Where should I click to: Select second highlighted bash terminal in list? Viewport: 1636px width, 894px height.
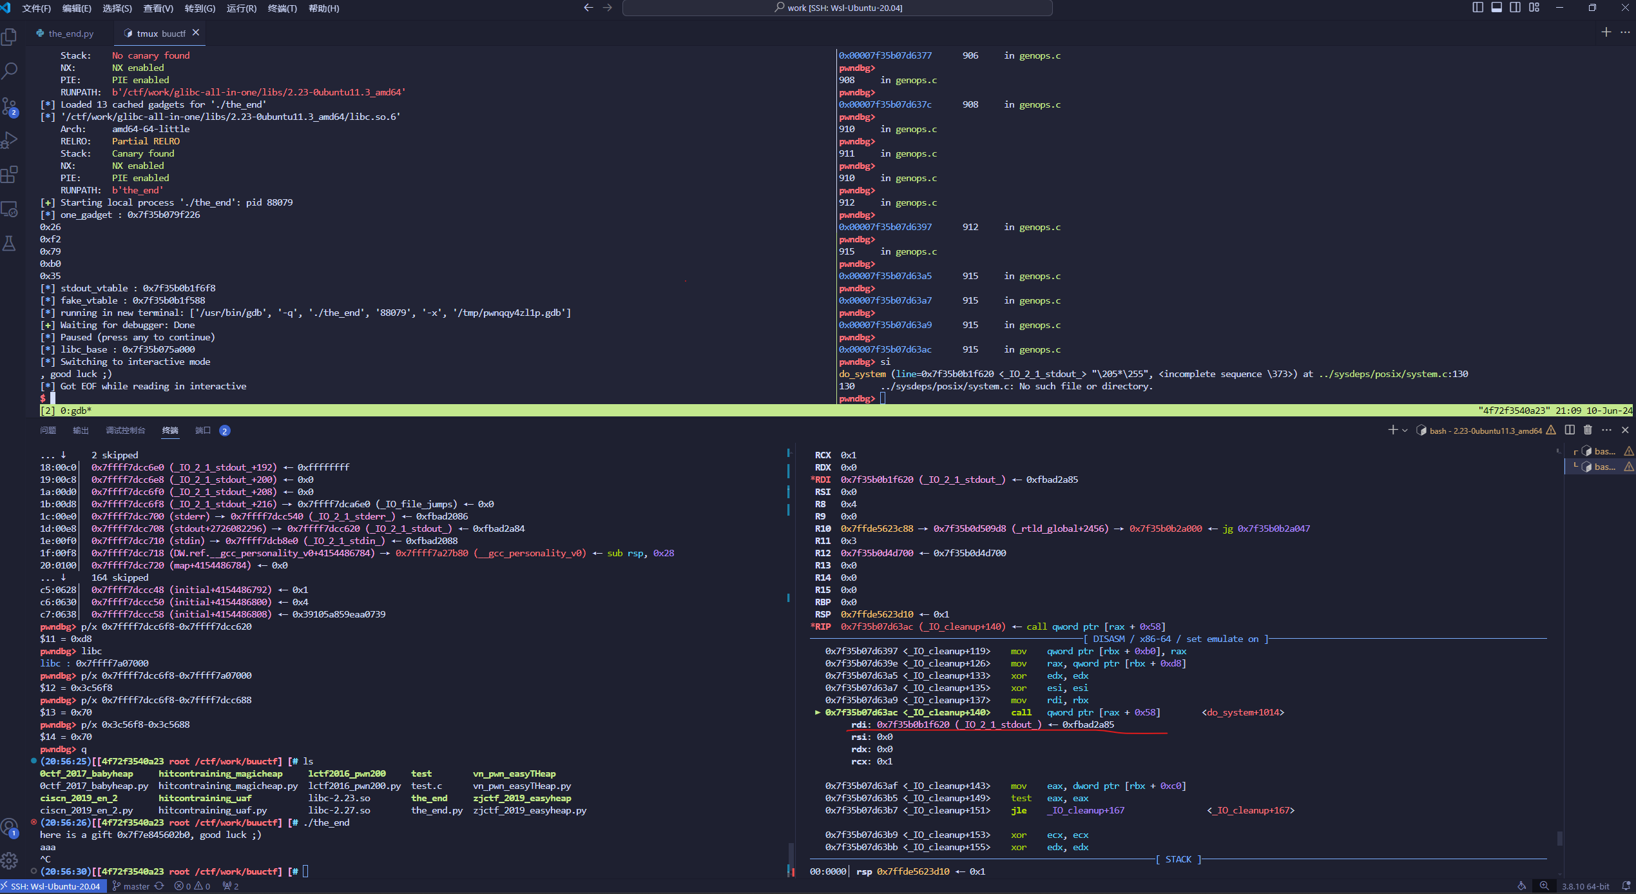pos(1601,467)
